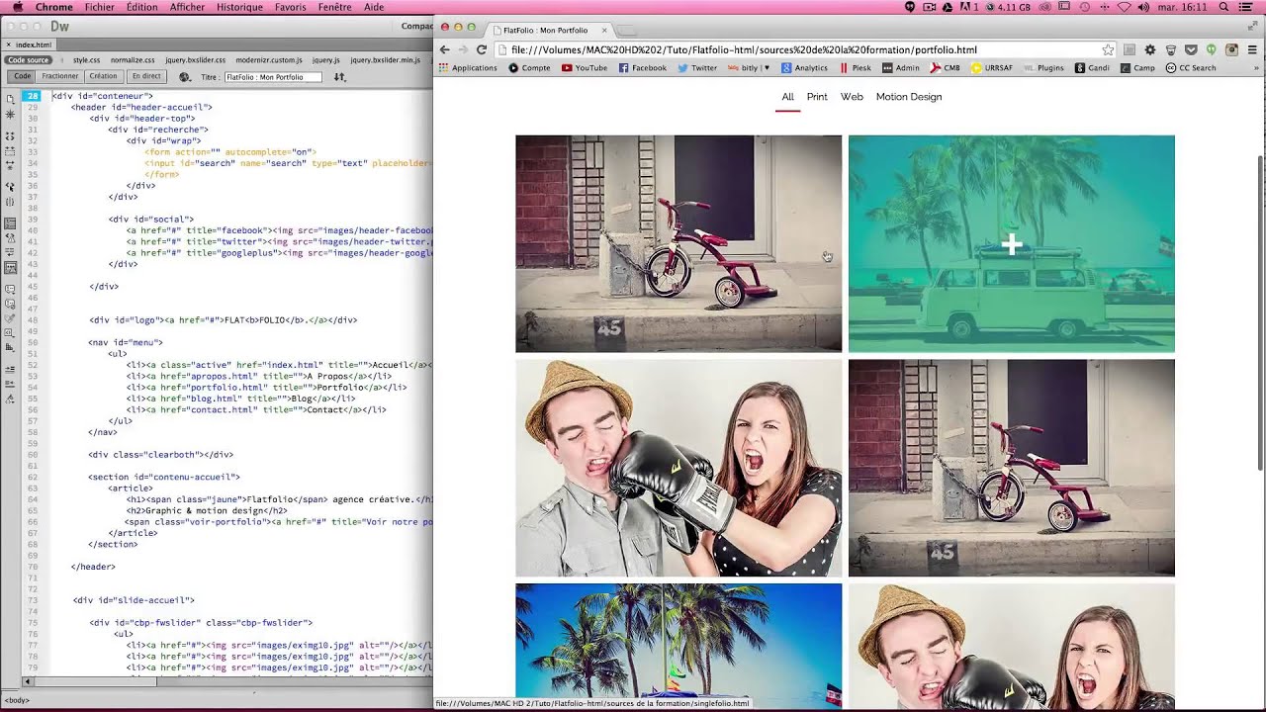Click the Pocket extension icon
The width and height of the screenshot is (1266, 712).
pos(1191,49)
